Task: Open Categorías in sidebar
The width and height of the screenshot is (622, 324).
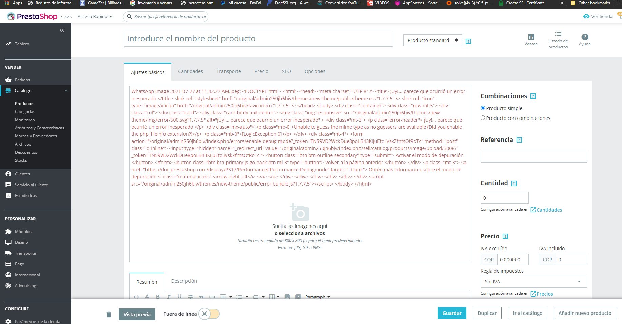Action: (25, 112)
